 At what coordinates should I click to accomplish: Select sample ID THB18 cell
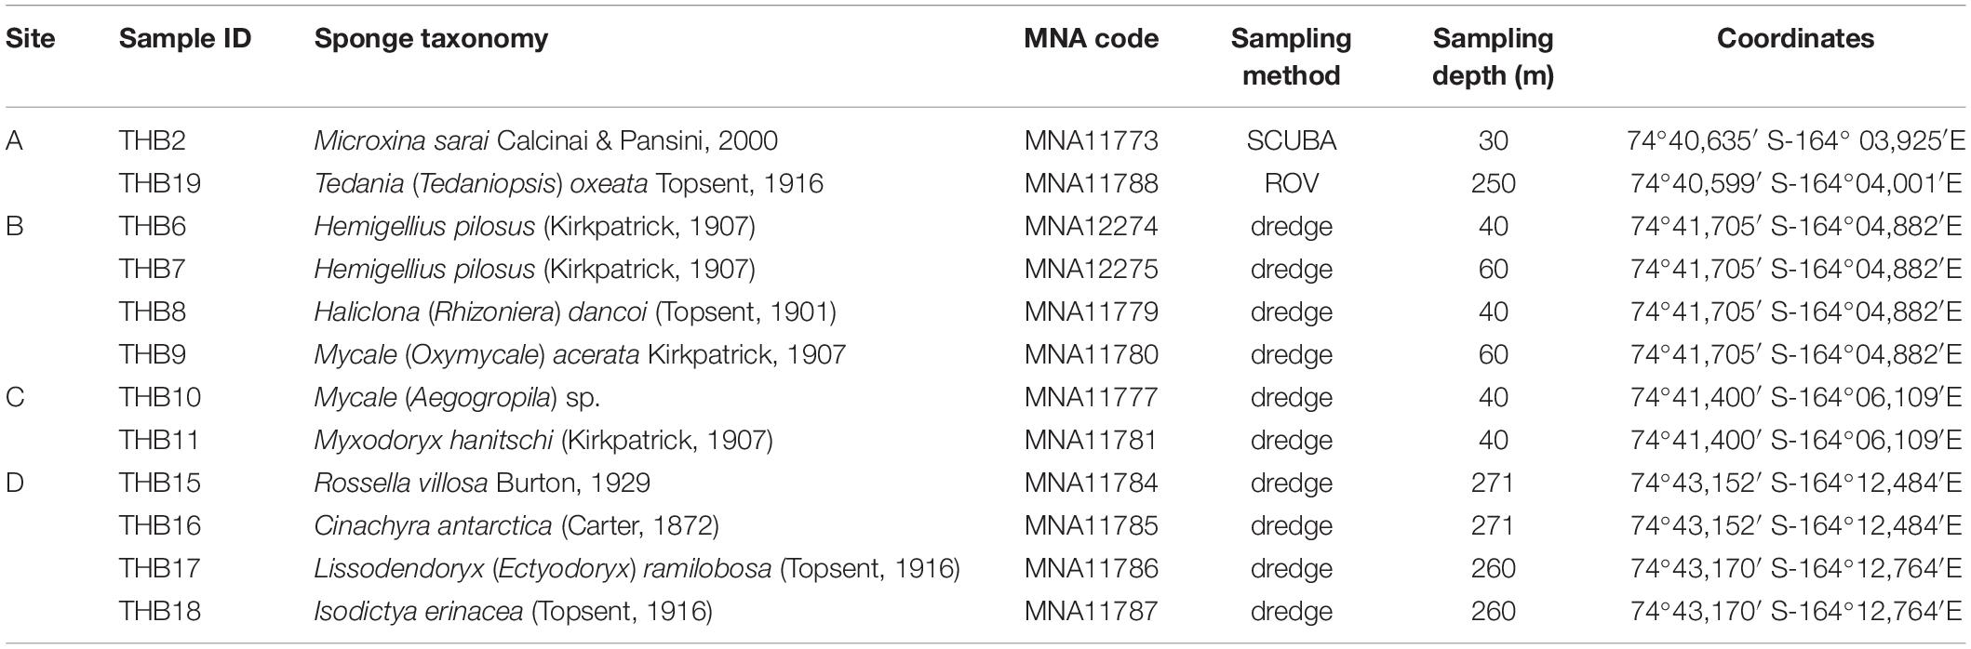click(x=160, y=611)
